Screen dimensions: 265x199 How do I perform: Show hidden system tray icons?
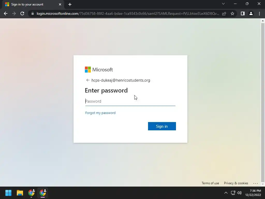tap(226, 193)
